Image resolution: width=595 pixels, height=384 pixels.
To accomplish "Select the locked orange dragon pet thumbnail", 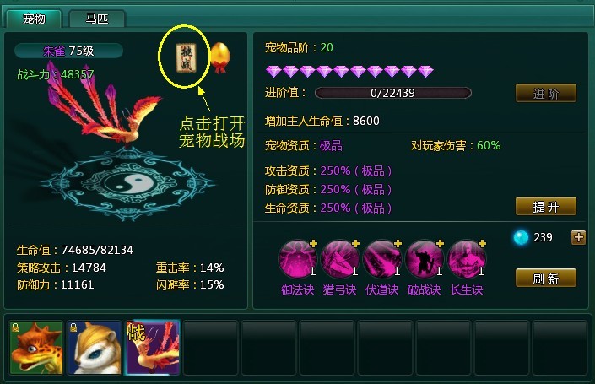I will pyautogui.click(x=36, y=348).
